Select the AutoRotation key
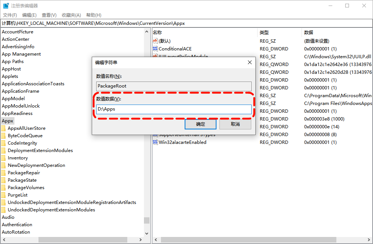Viewport: 373px width, 244px height. pyautogui.click(x=16, y=232)
